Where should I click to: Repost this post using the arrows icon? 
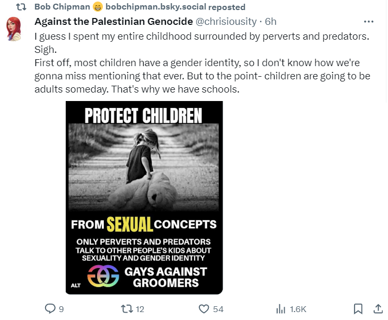126,309
